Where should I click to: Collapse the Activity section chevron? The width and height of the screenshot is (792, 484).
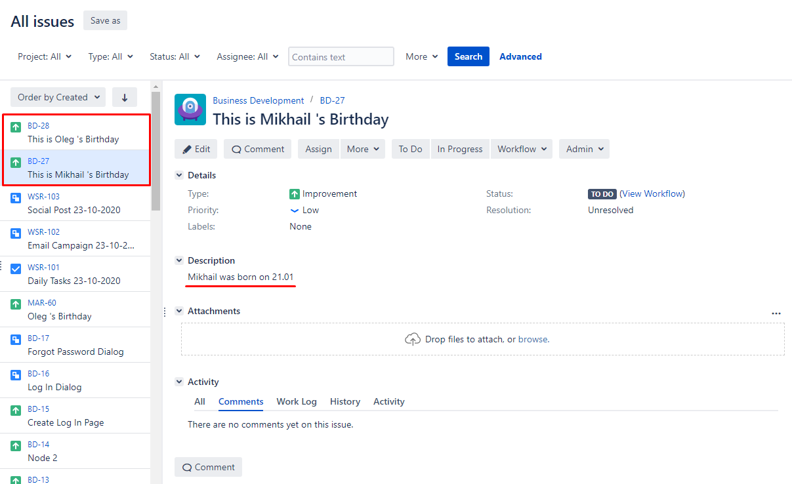[179, 382]
